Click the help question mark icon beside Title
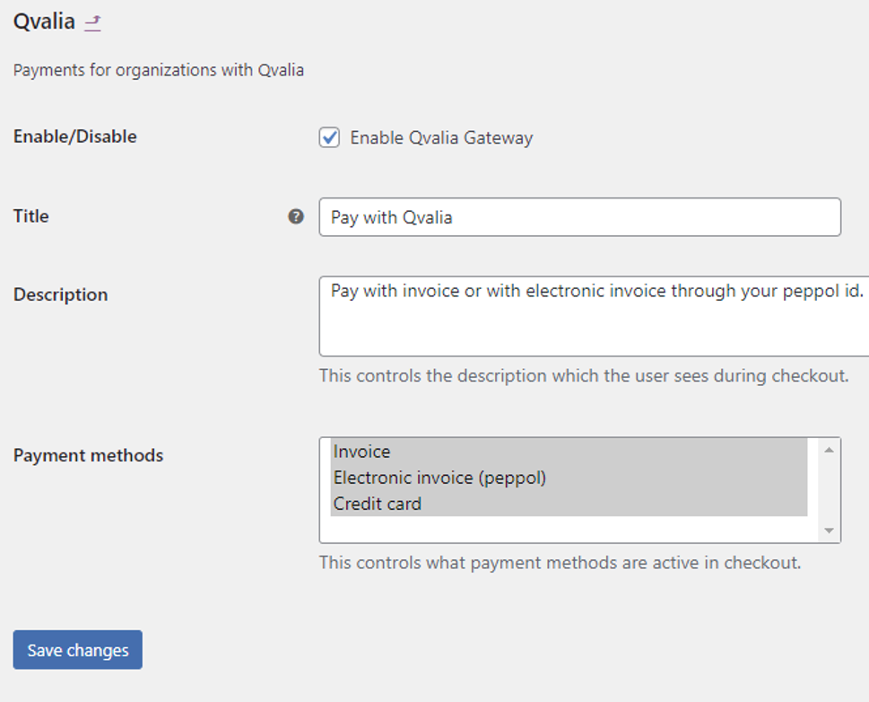Screen dimensions: 869x702 pyautogui.click(x=296, y=216)
